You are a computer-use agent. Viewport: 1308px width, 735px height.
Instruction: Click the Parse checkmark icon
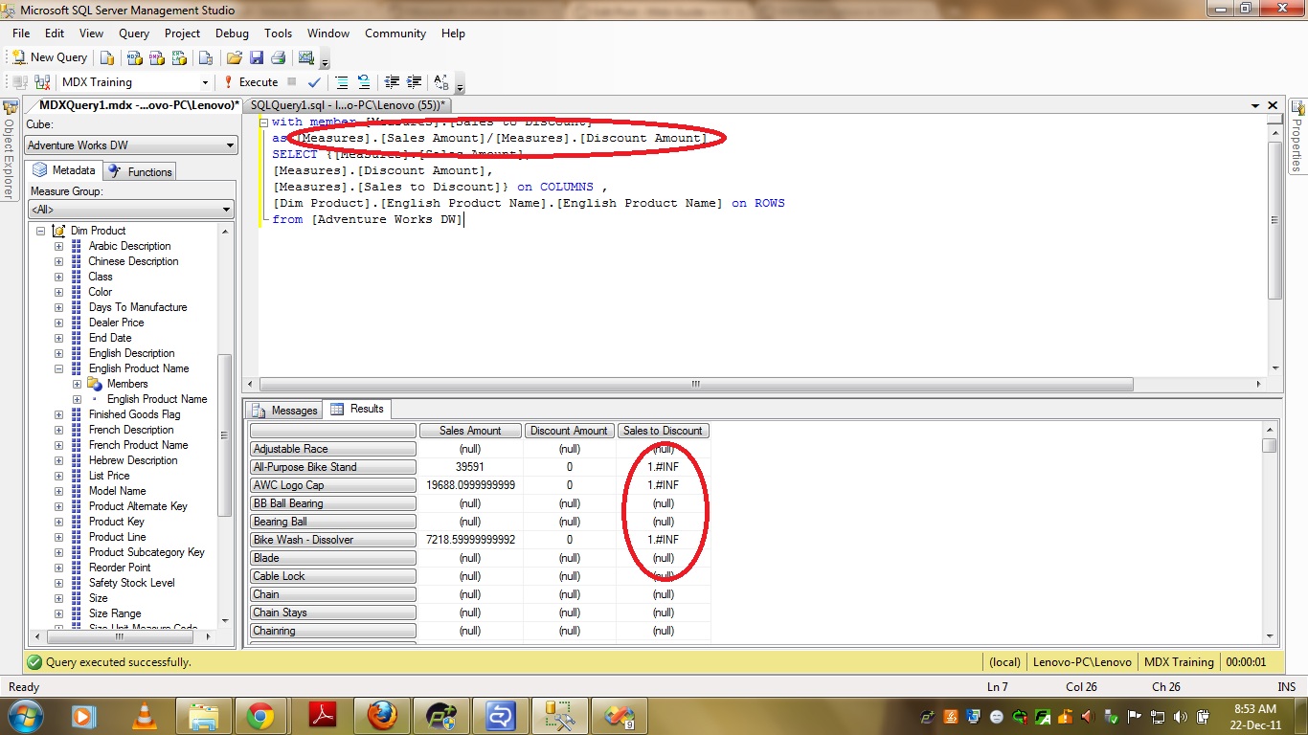[x=314, y=82]
